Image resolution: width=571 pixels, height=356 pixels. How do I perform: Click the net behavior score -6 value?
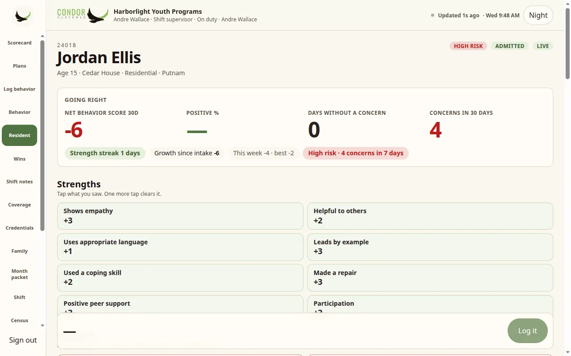point(74,130)
